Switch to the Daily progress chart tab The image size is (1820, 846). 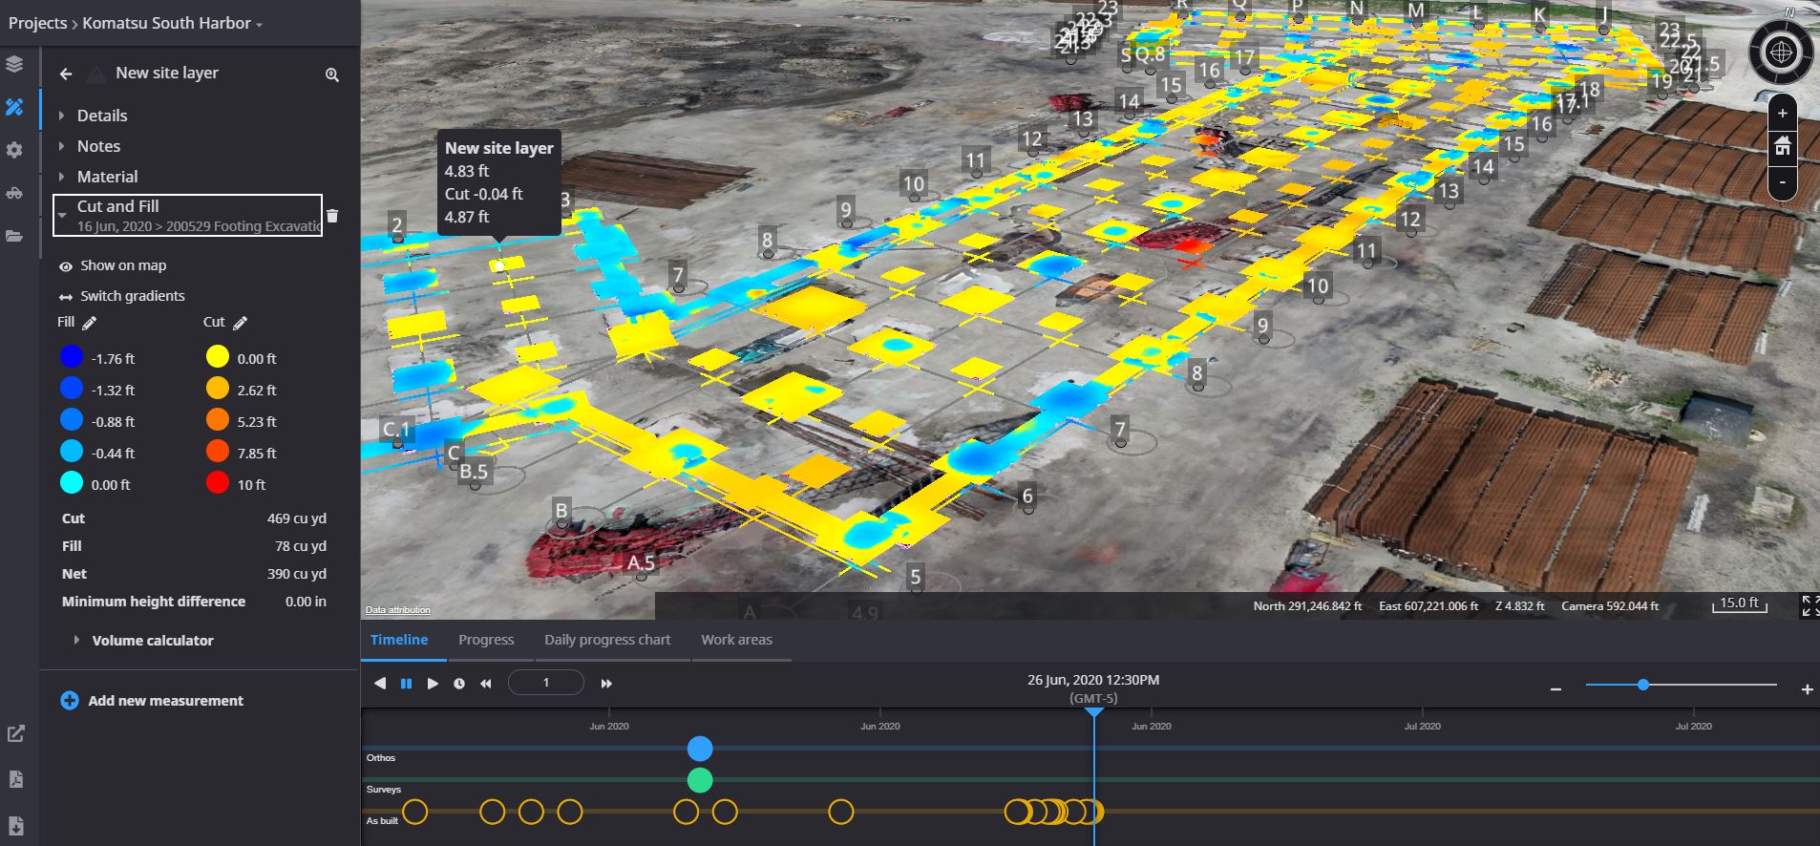pyautogui.click(x=607, y=640)
